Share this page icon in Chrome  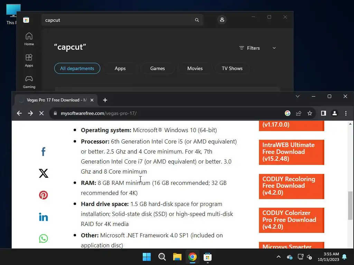click(x=299, y=113)
